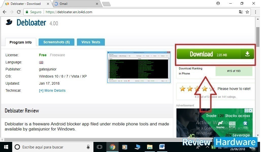
Task: Open the Screenshots (5) tab
Action: (x=56, y=42)
